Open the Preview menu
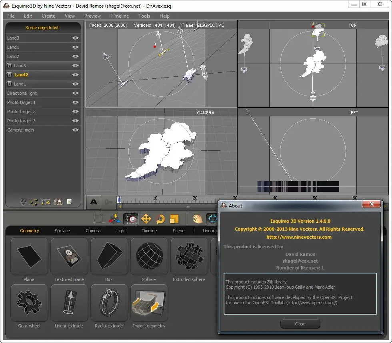The image size is (392, 343). tap(92, 16)
